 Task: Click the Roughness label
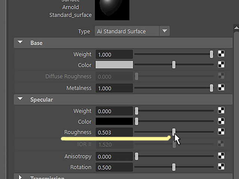pos(78,132)
